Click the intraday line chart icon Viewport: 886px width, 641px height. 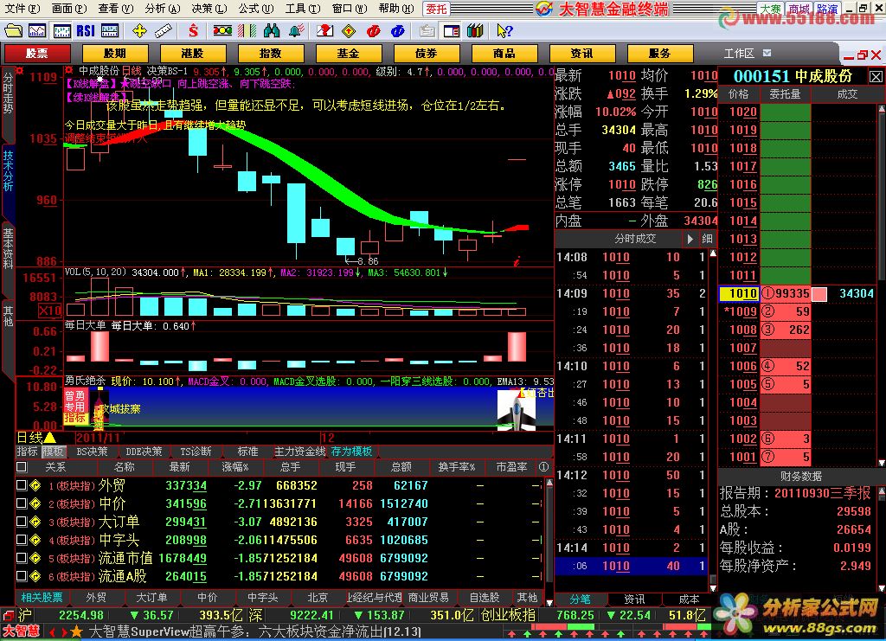[37, 30]
